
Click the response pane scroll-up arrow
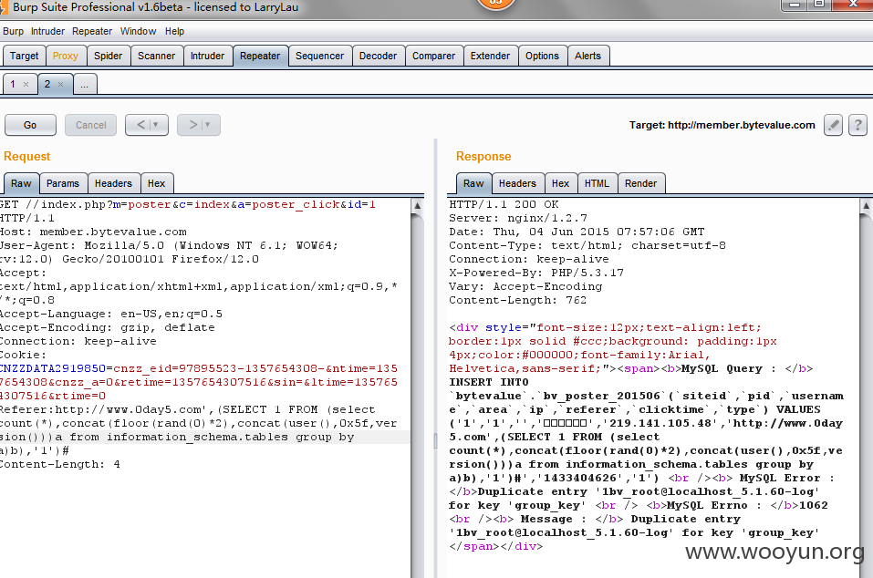coord(867,206)
